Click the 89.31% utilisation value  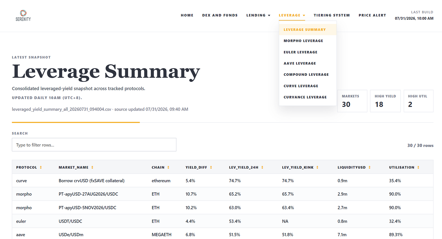[396, 235]
